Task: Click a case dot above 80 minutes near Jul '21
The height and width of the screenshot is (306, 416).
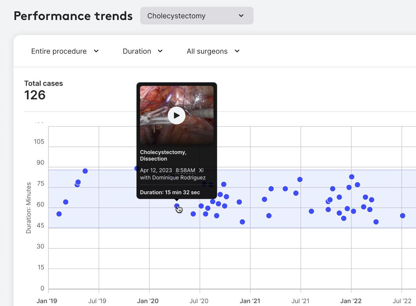Action: pos(301,179)
